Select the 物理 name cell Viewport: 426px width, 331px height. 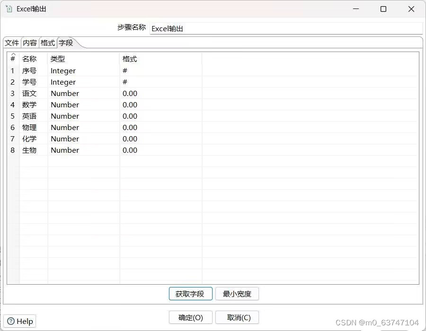tap(34, 127)
